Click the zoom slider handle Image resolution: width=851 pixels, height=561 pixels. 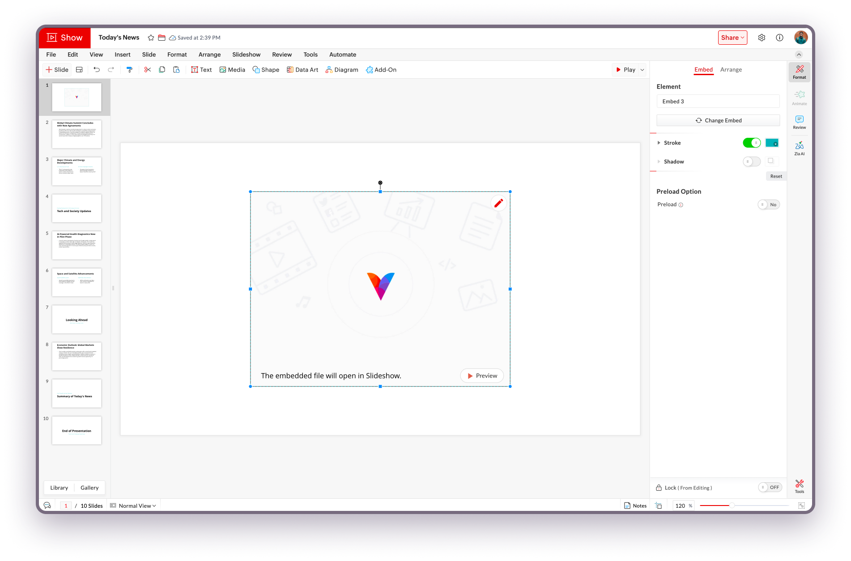click(732, 506)
